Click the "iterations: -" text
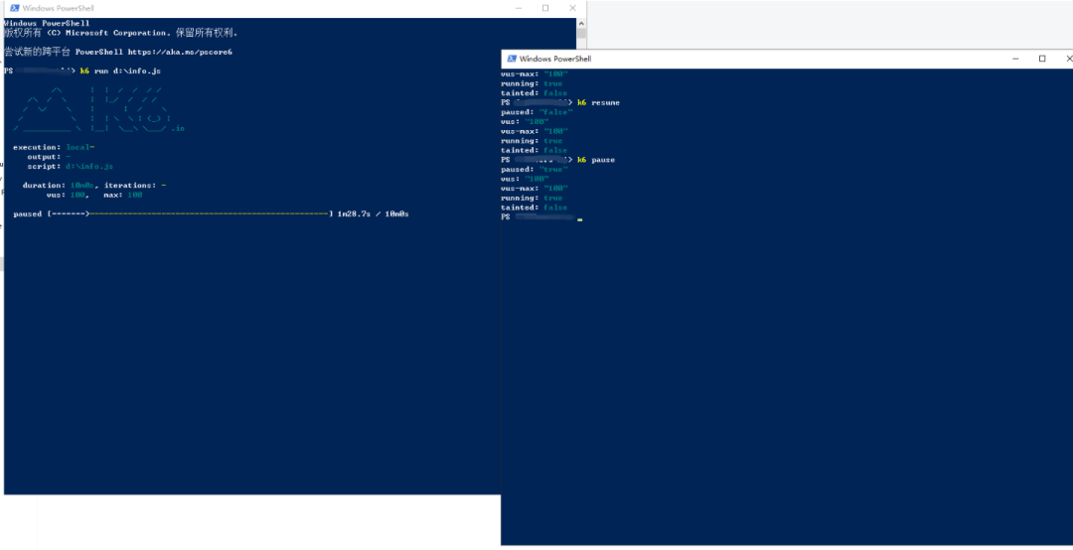 pos(135,186)
